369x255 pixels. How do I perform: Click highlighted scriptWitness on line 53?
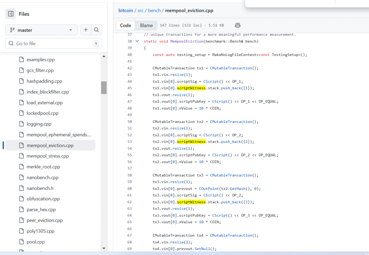(x=191, y=142)
